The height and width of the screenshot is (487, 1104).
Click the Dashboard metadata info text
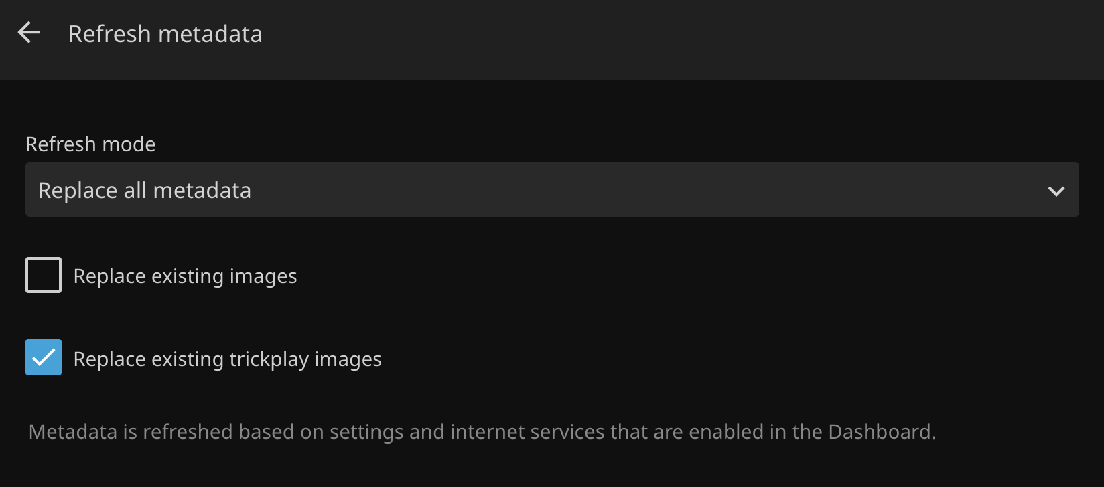(482, 432)
